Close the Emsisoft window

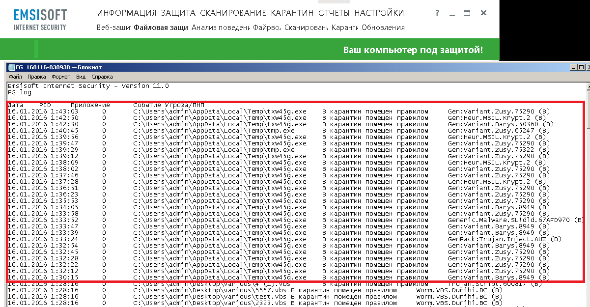pos(484,13)
